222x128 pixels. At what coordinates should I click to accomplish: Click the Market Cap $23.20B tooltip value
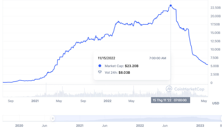pos(131,66)
